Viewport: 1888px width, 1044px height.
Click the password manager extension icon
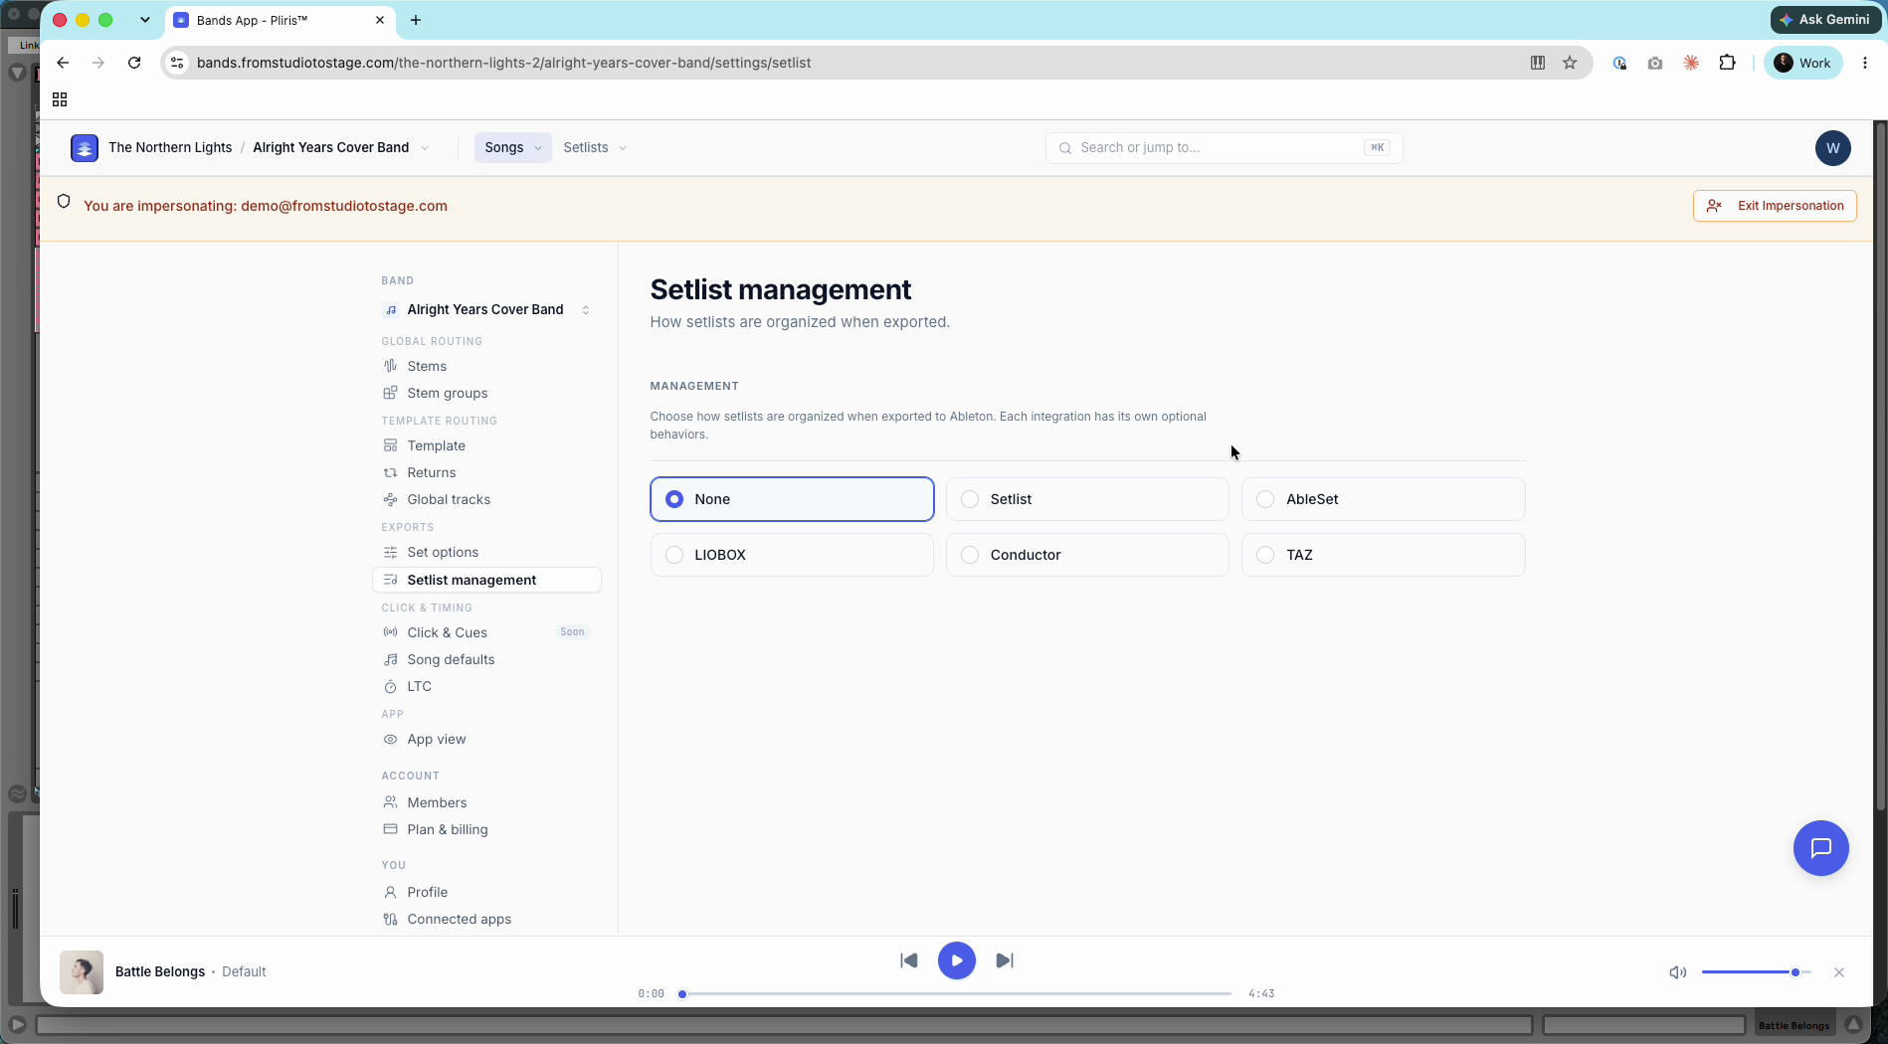tap(1619, 63)
